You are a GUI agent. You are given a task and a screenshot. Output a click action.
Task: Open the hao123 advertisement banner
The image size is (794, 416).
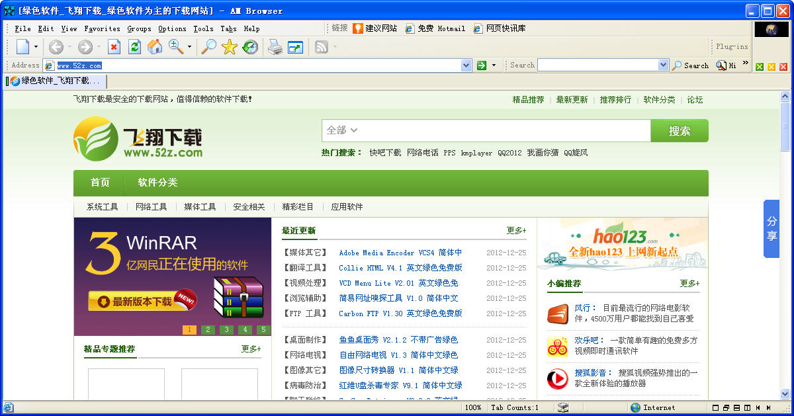623,243
